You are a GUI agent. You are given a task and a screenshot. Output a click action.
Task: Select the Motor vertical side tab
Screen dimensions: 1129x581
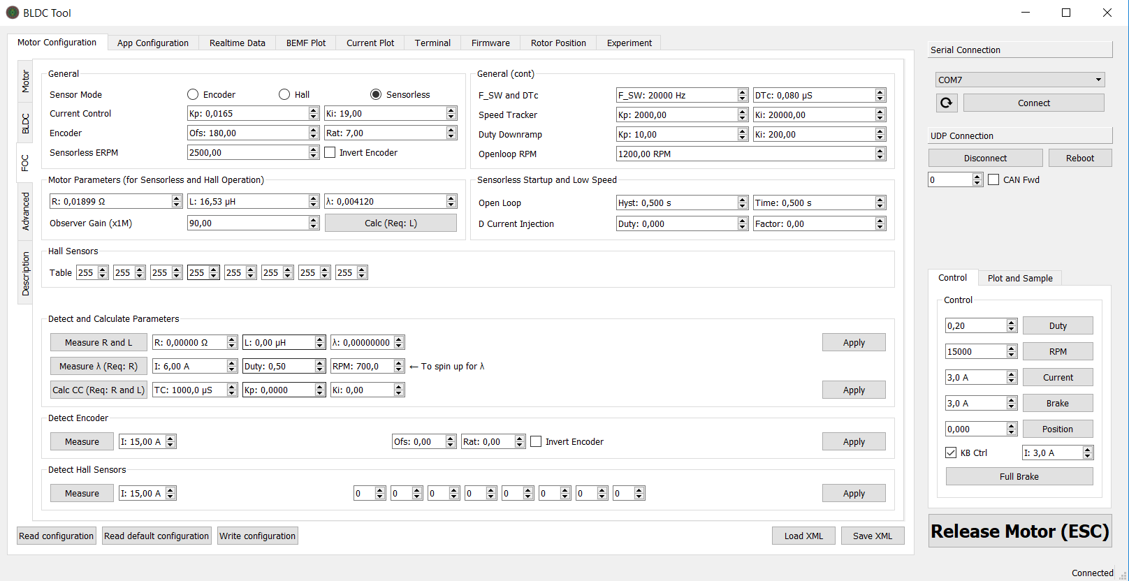(x=25, y=81)
